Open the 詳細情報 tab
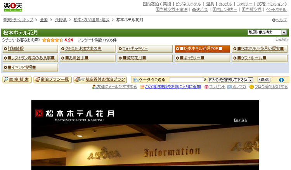The height and width of the screenshot is (170, 291). (30, 49)
